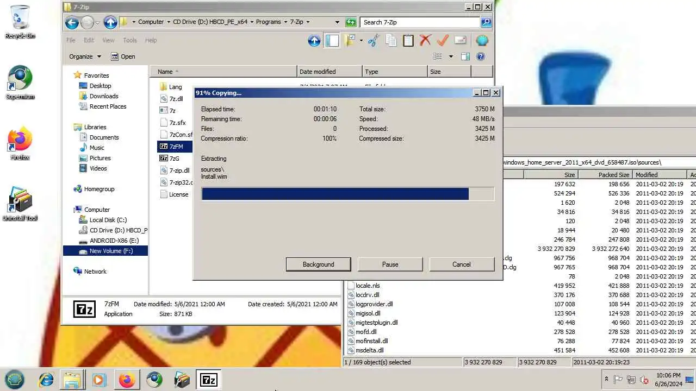
Task: Expand the Computer breadcrumb arrow
Action: coord(168,22)
